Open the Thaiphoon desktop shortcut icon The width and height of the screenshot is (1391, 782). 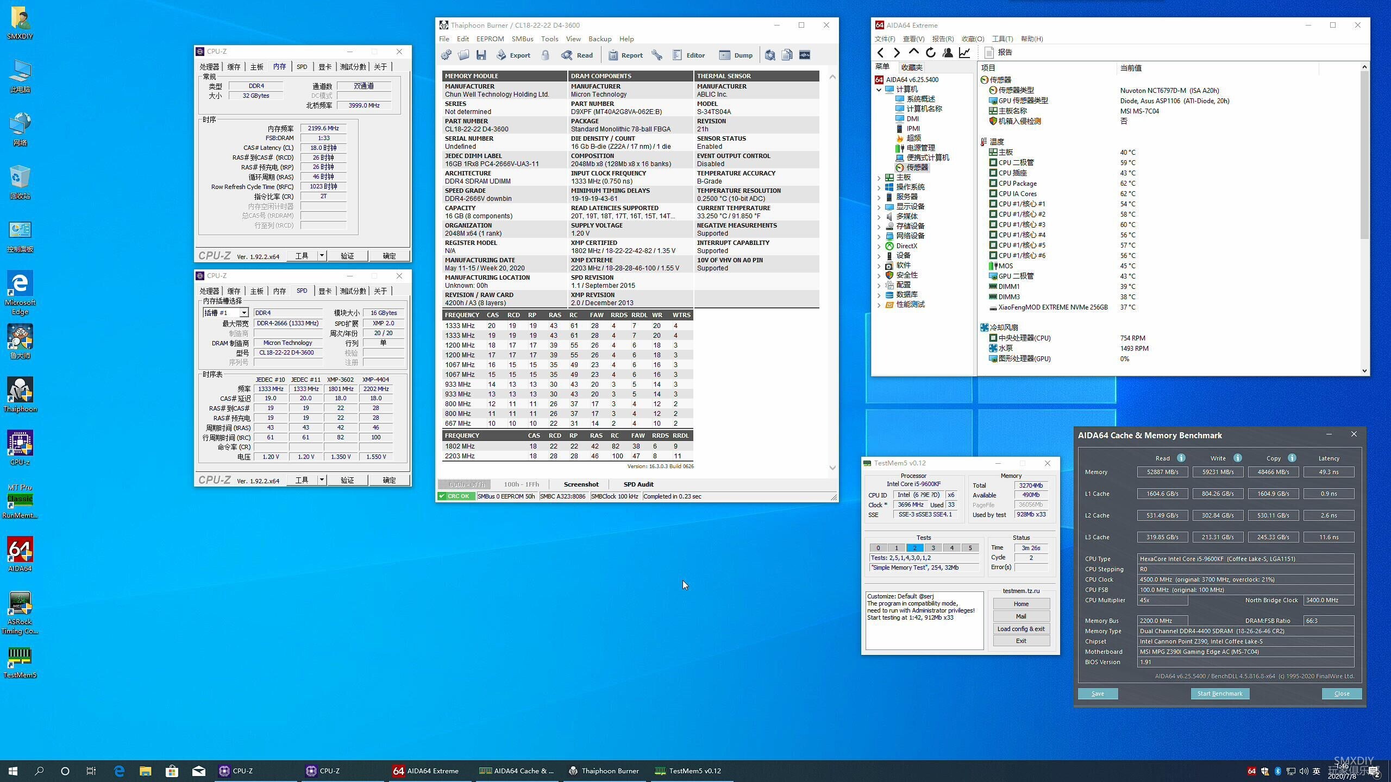pos(20,395)
